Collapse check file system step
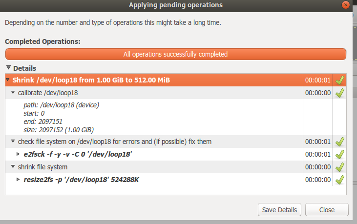This screenshot has width=357, height=224. [x=13, y=141]
